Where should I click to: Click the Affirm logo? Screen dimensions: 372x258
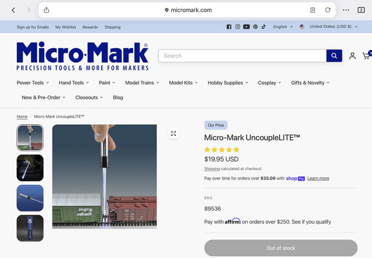click(233, 221)
